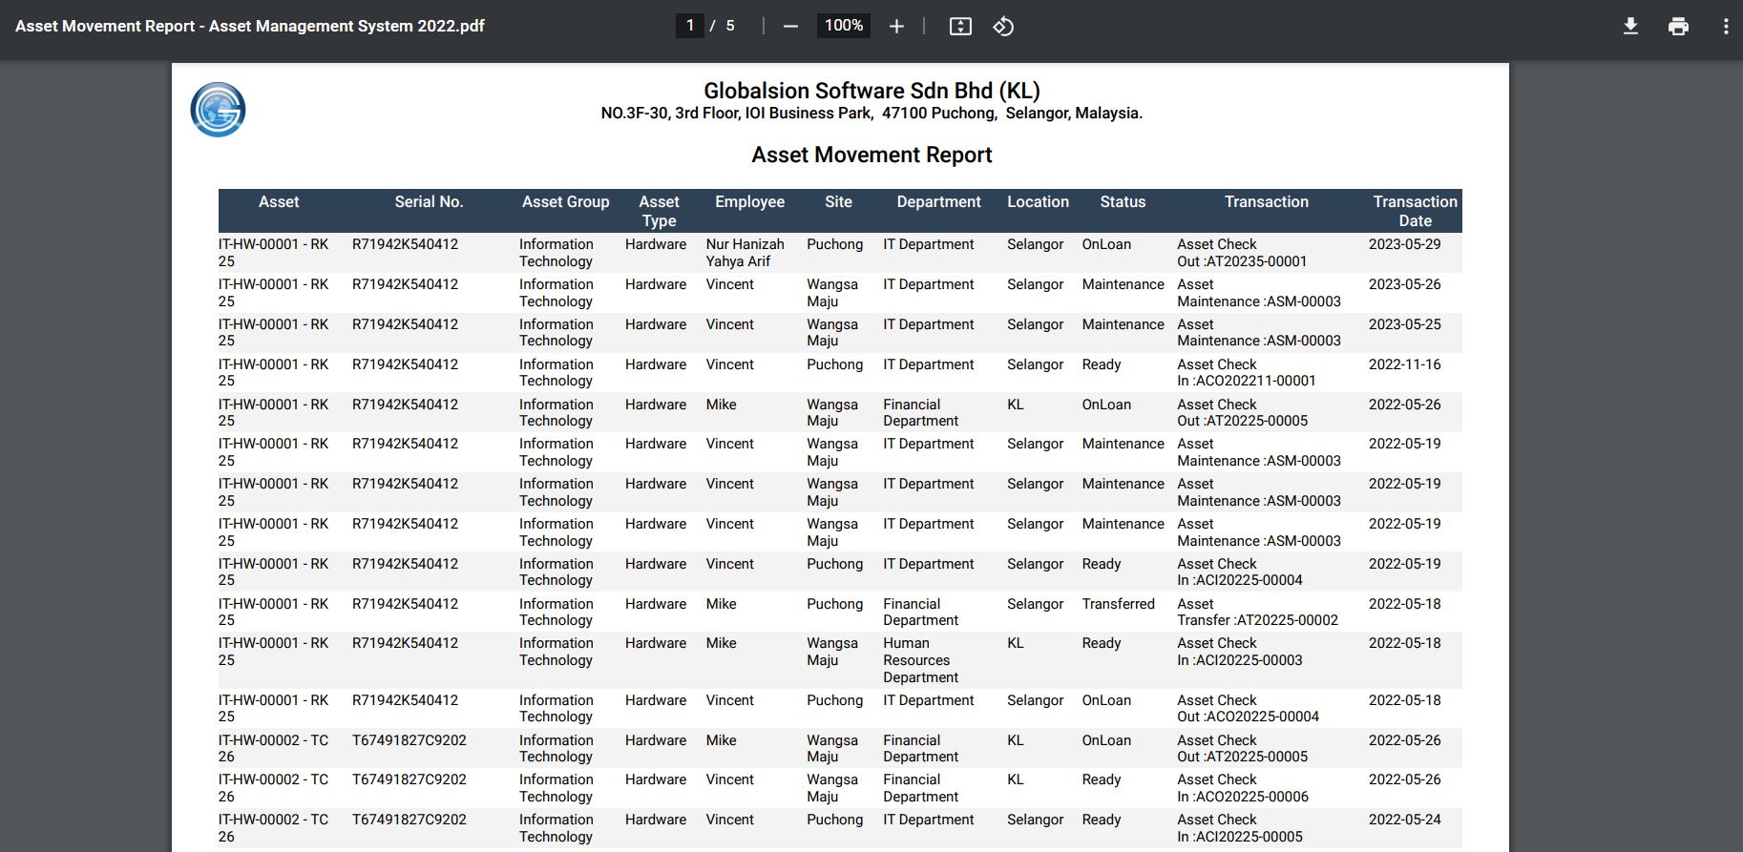Click the 2023-05-29 row's serial R71942K540412
Viewport: 1743px width, 852px height.
pos(405,244)
